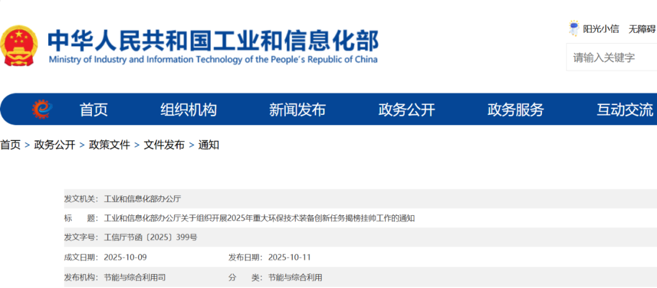Viewport: 657px width, 288px height.
Task: Open the 新闻发布 navigation menu
Action: (x=297, y=110)
